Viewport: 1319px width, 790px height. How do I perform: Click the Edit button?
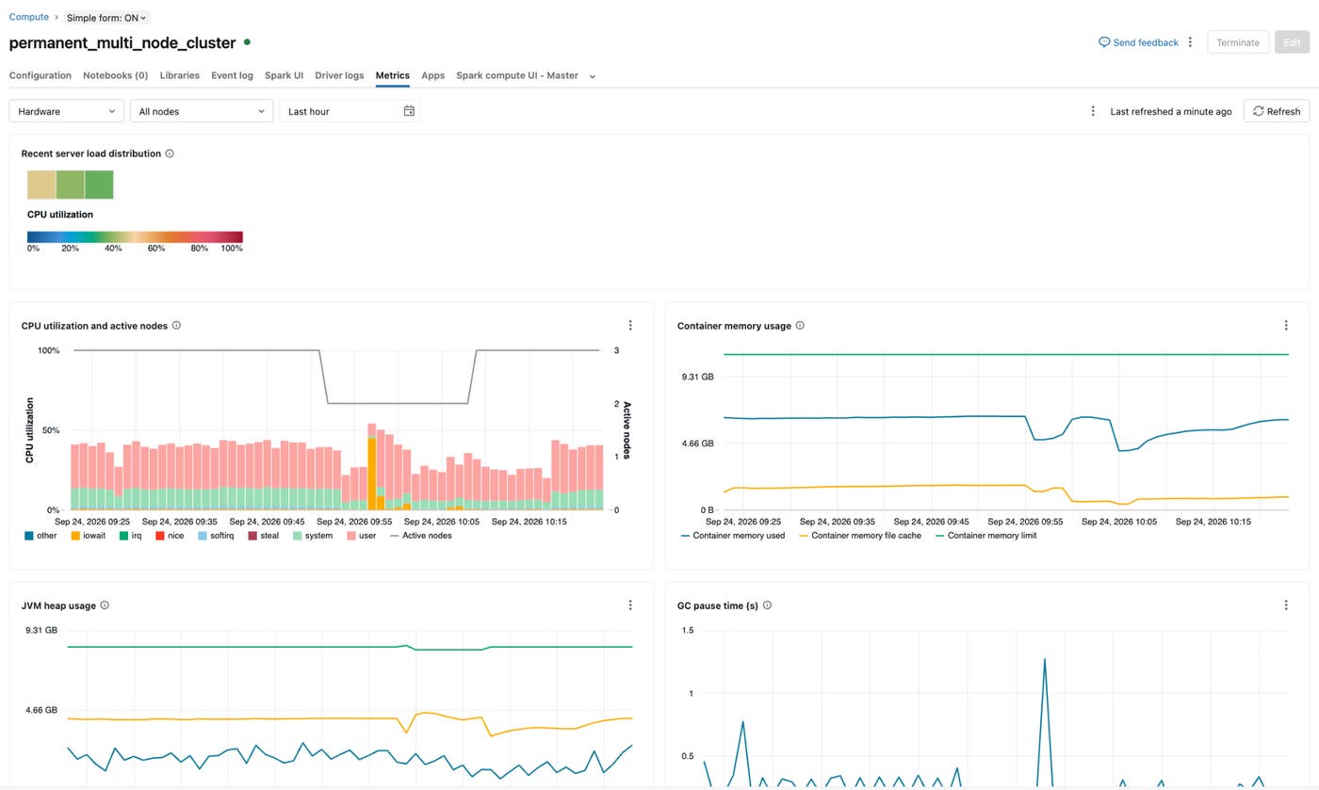[1292, 42]
